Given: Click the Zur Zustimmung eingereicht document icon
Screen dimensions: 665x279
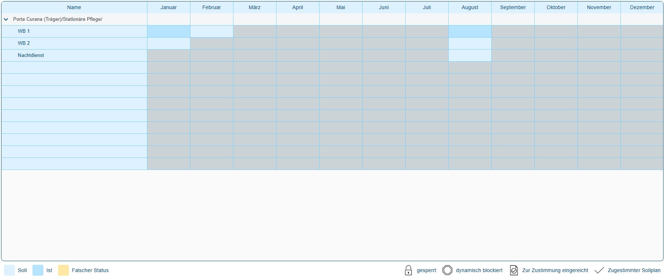Looking at the screenshot, I should click(514, 270).
